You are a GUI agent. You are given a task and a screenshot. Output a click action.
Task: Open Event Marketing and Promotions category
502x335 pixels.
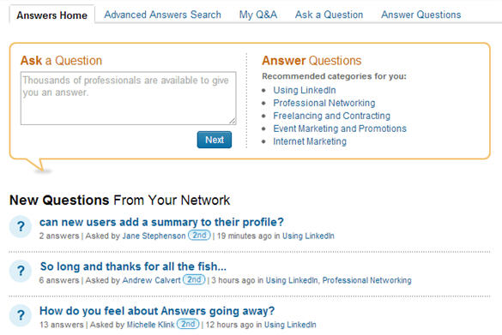click(x=340, y=129)
